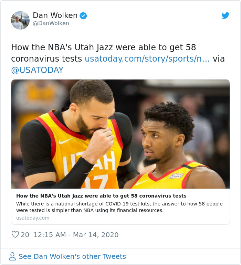Open the @DanWolken handle link
The height and width of the screenshot is (265, 241).
pyautogui.click(x=51, y=23)
